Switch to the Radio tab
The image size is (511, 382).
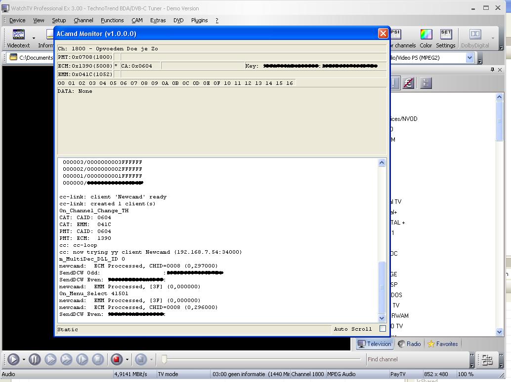pyautogui.click(x=409, y=344)
